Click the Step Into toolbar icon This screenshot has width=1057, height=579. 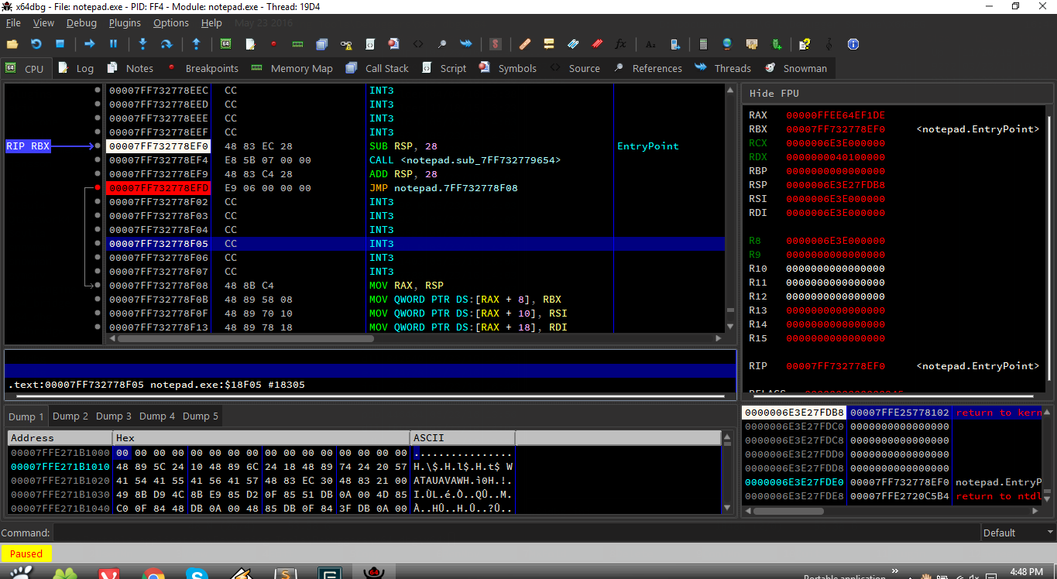142,44
